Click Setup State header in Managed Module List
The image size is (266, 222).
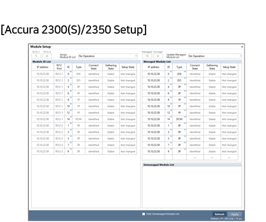229,67
